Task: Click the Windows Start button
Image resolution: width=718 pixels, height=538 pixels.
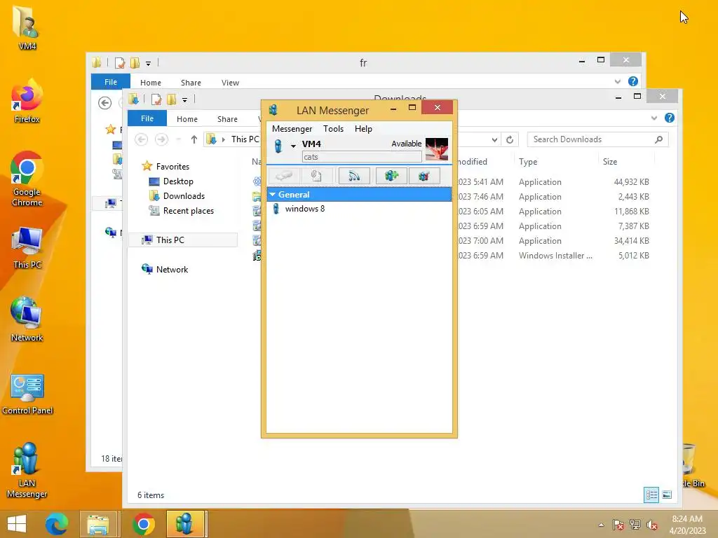Action: (17, 524)
